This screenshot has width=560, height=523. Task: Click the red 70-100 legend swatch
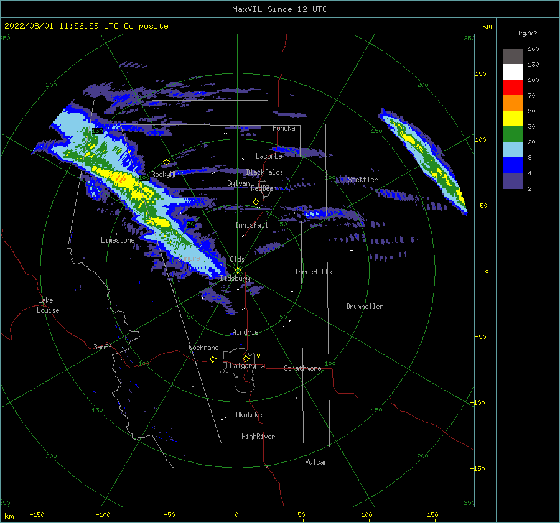click(x=513, y=88)
